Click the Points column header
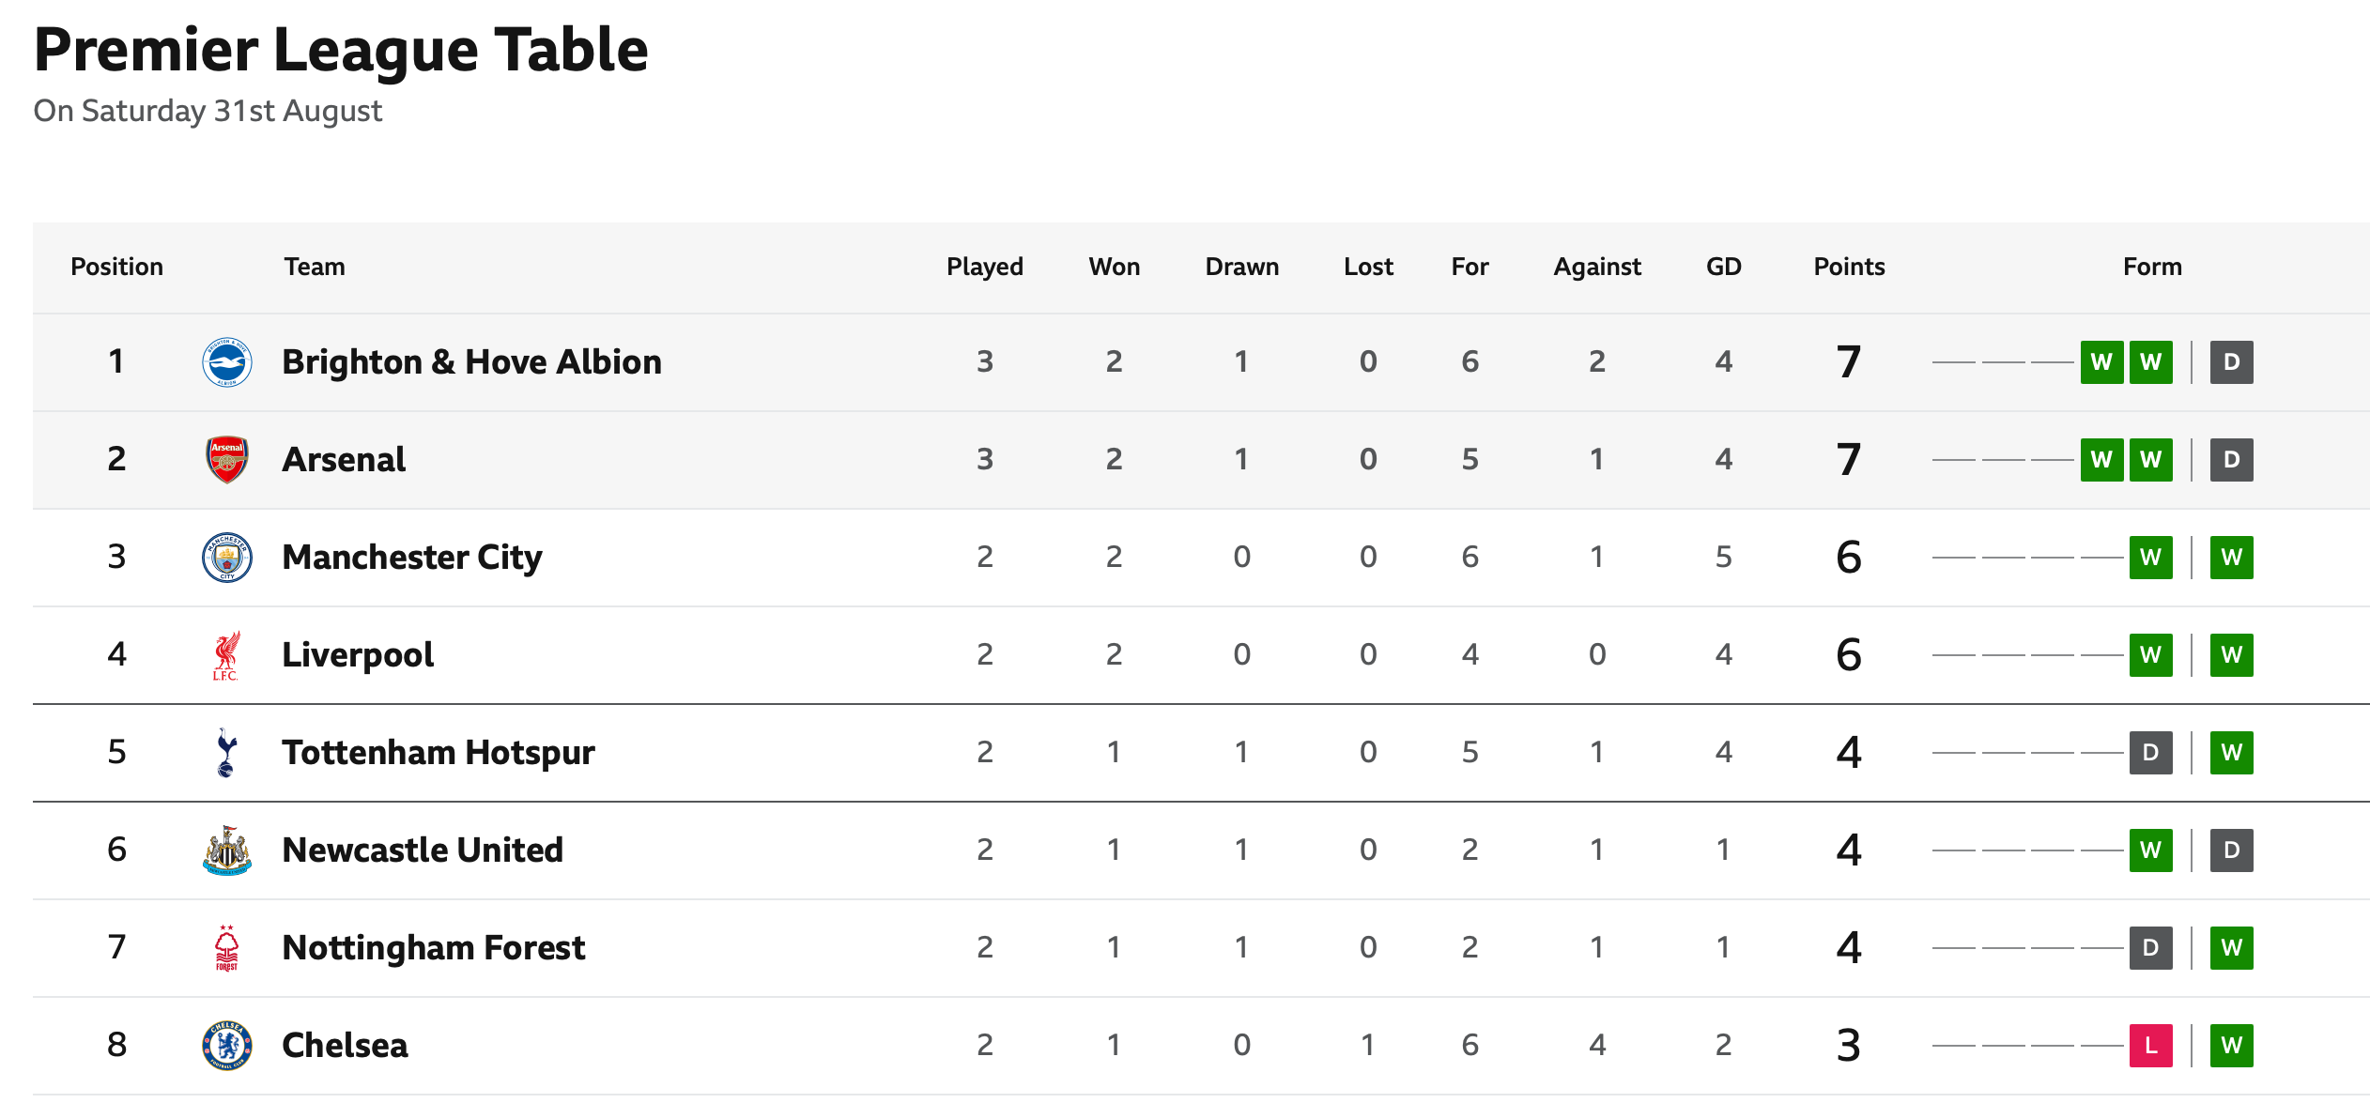 coord(1849,267)
